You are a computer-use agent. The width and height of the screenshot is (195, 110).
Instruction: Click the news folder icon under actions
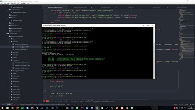(x=10, y=23)
